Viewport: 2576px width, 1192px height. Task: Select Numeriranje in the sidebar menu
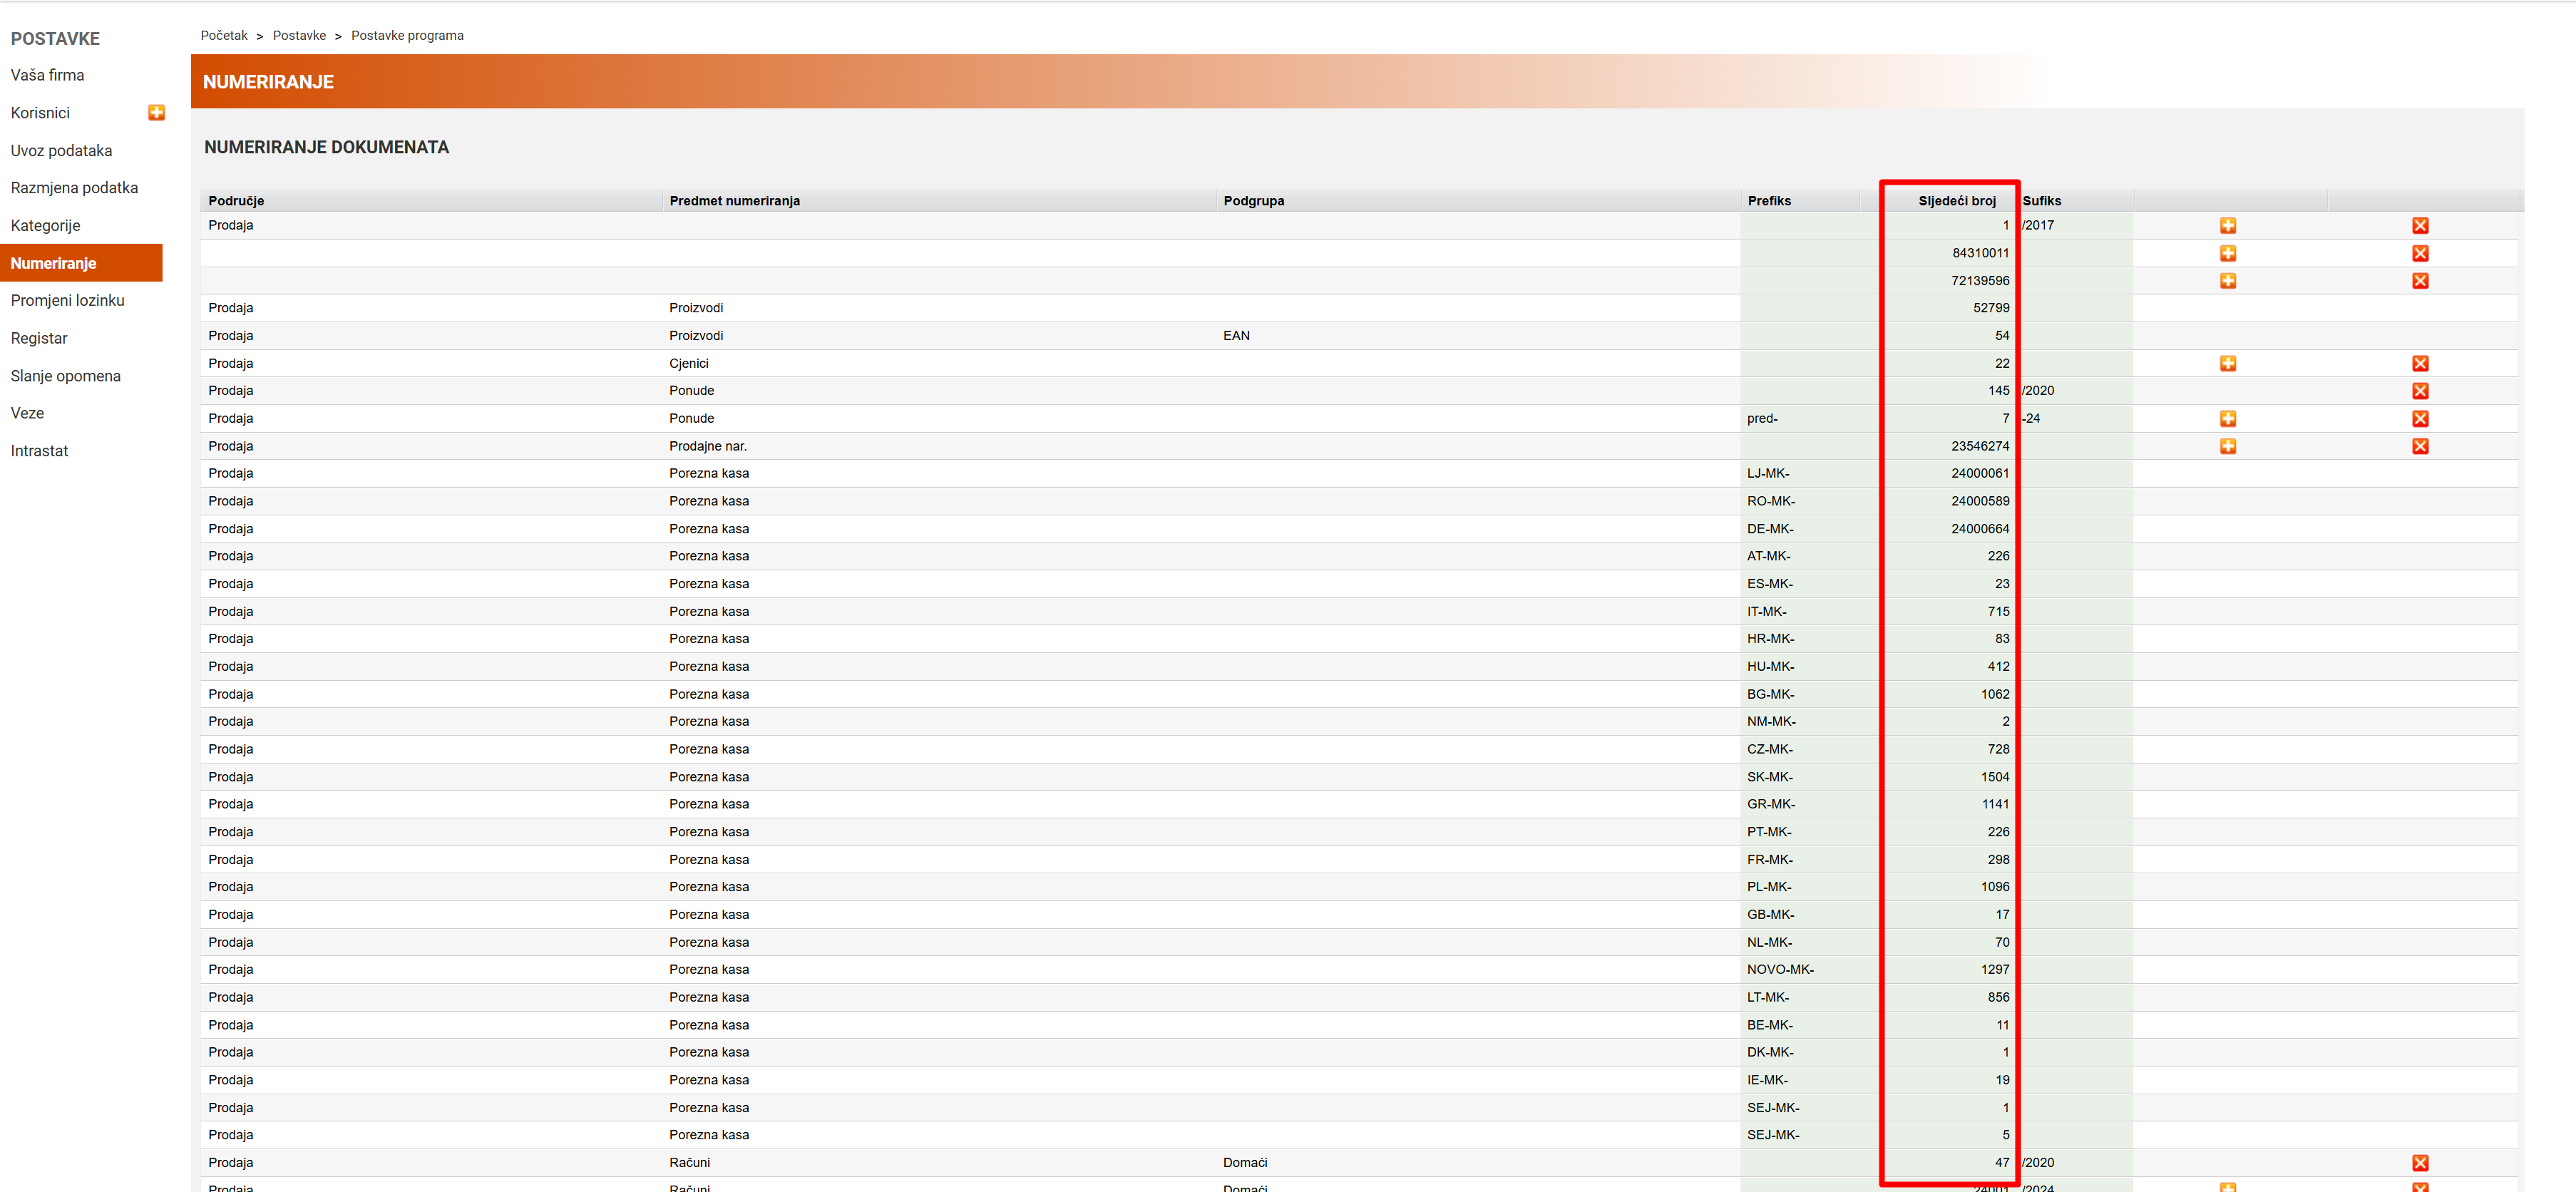point(54,263)
